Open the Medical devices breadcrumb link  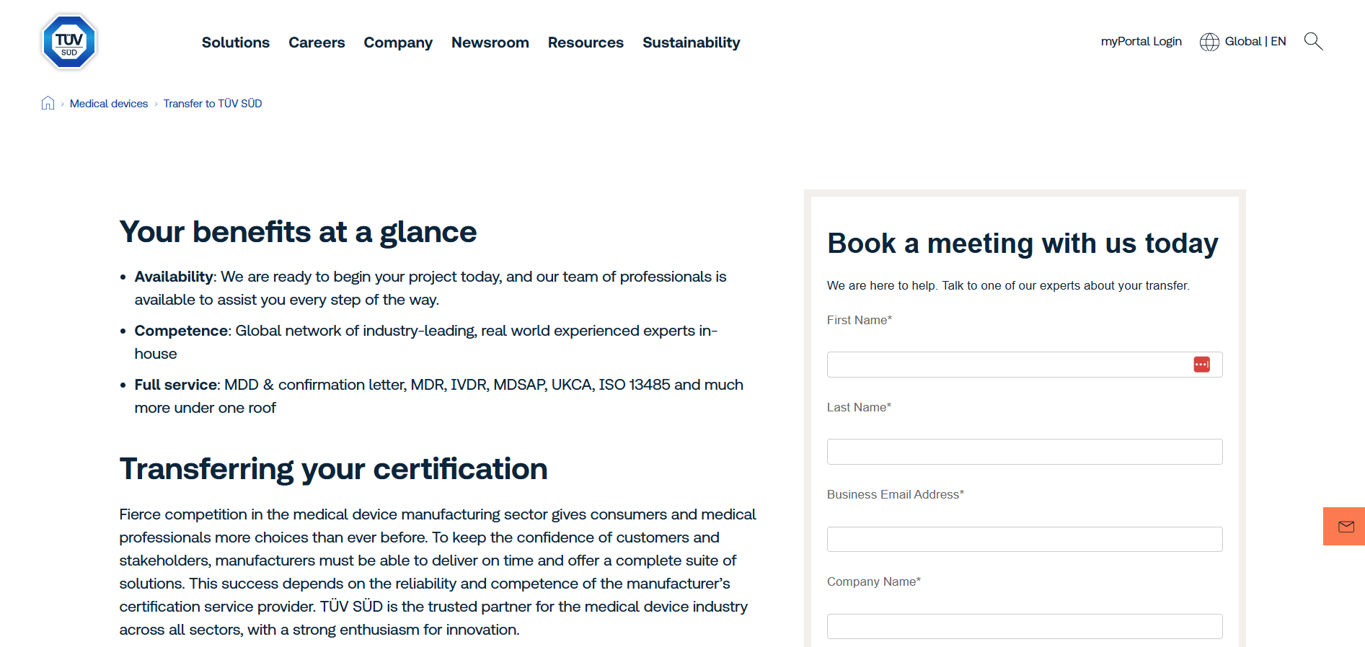click(109, 103)
